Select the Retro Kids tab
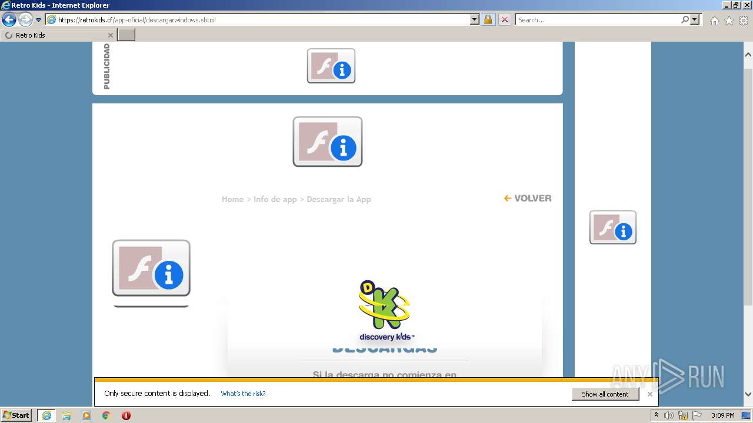 [58, 35]
